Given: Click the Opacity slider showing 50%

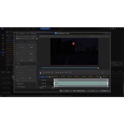Looking at the screenshot, I should click(22, 78).
